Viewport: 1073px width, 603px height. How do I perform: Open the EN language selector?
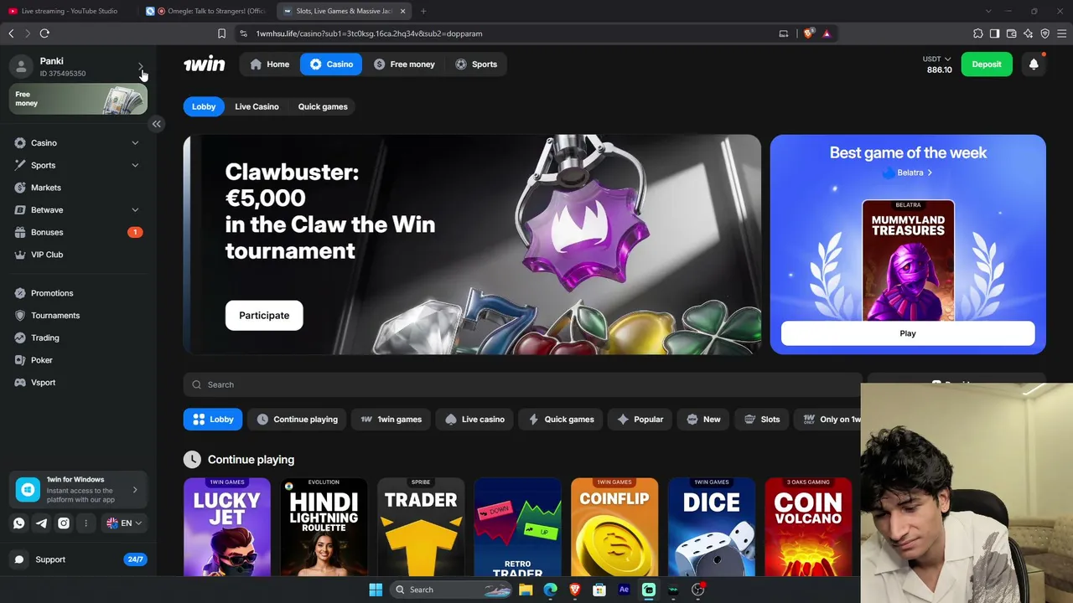click(x=125, y=523)
